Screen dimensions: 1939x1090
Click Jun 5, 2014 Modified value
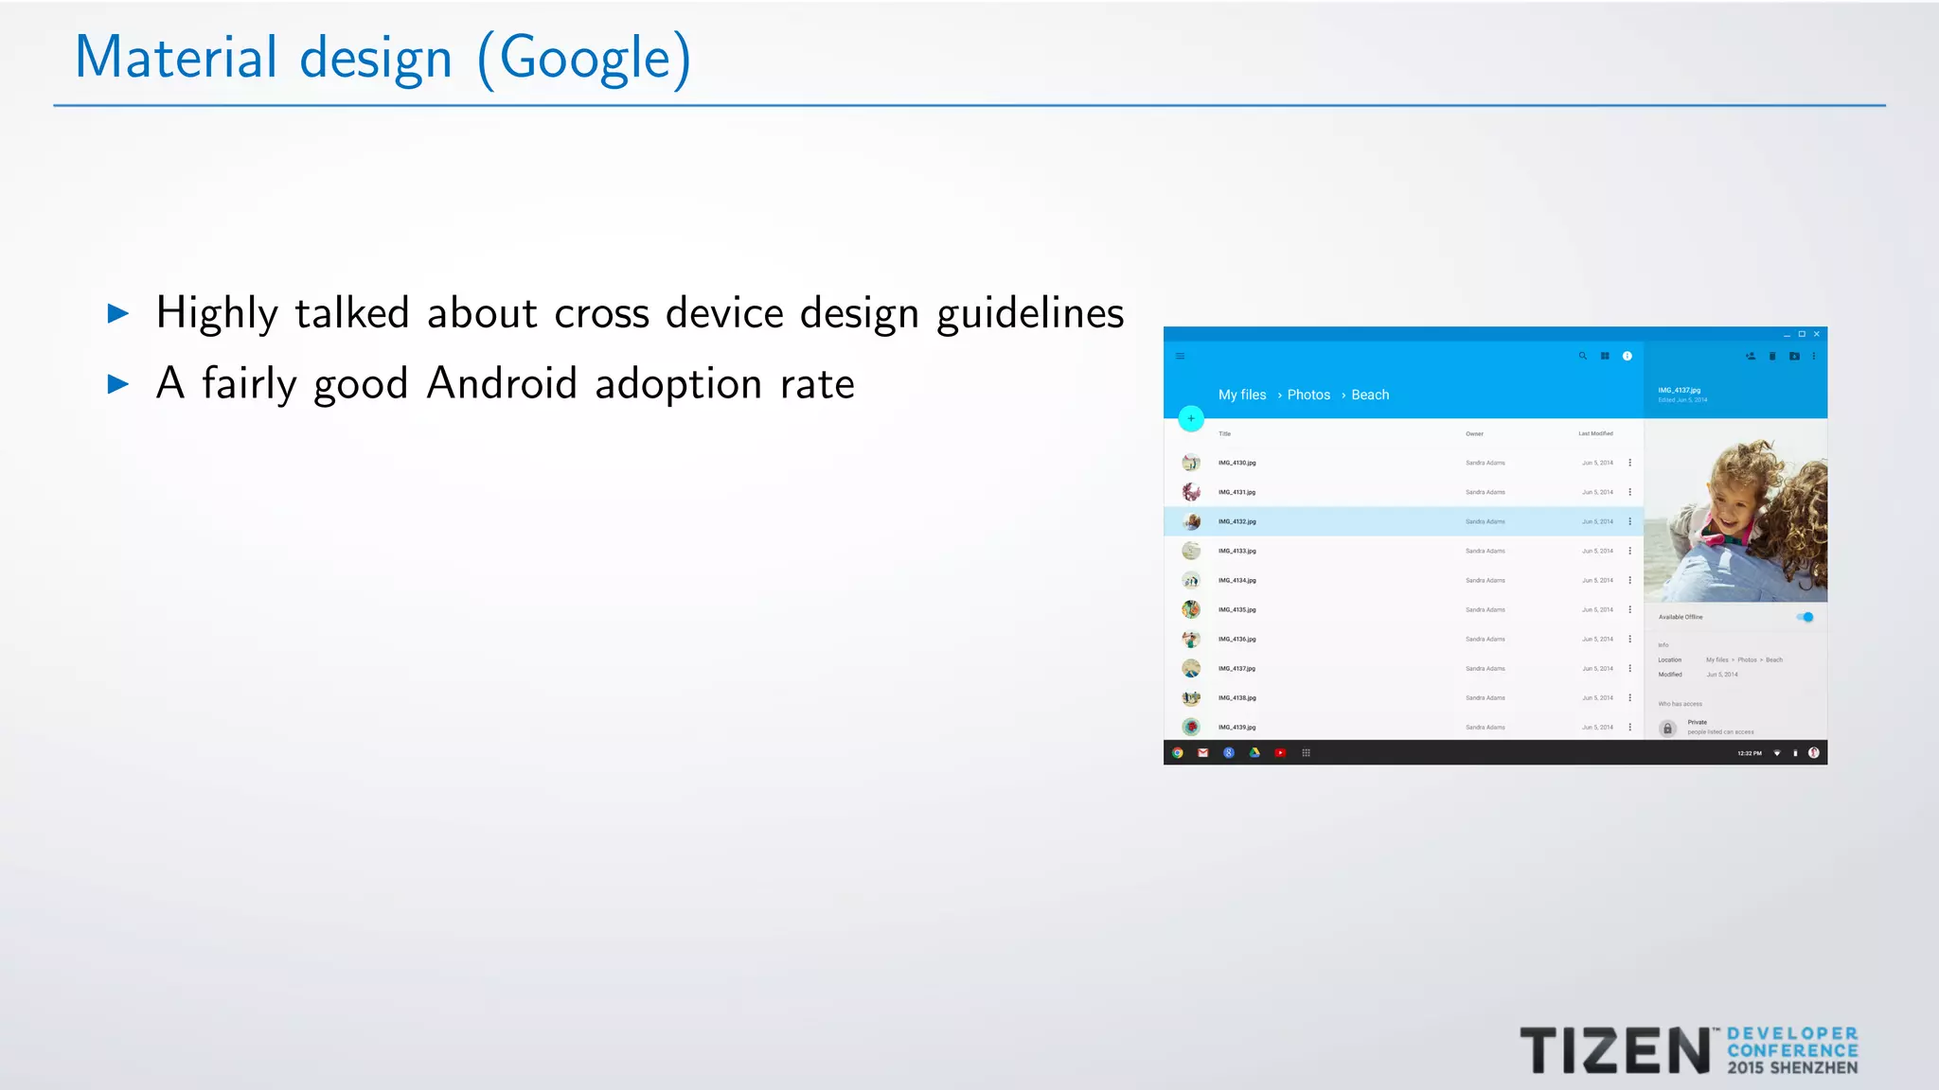pyautogui.click(x=1722, y=675)
